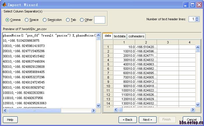Screen dimensions: 204x126
Task: Go to the Next wizard step
Action: tap(148, 120)
